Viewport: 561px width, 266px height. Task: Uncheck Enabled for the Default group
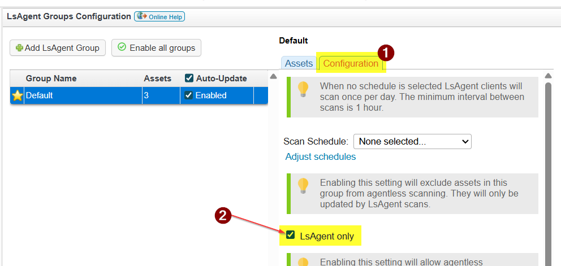[x=189, y=95]
